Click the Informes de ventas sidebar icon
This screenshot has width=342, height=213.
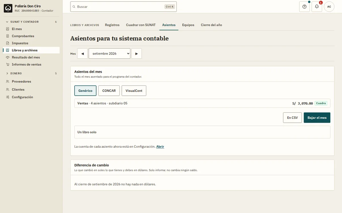(8, 64)
